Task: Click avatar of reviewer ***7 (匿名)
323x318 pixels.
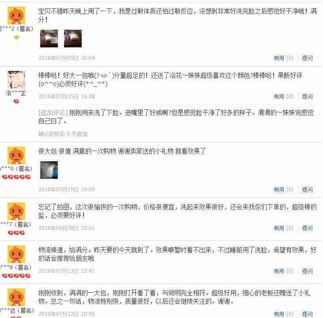Action: [x=16, y=211]
